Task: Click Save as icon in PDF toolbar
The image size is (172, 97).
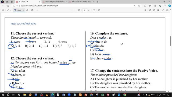Action: 158,10
